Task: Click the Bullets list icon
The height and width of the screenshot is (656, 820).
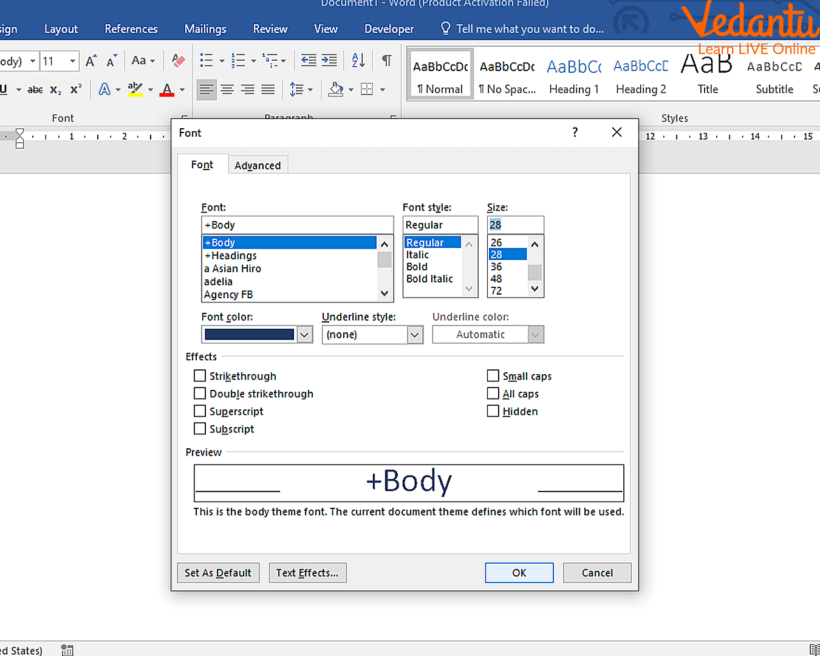Action: 207,61
